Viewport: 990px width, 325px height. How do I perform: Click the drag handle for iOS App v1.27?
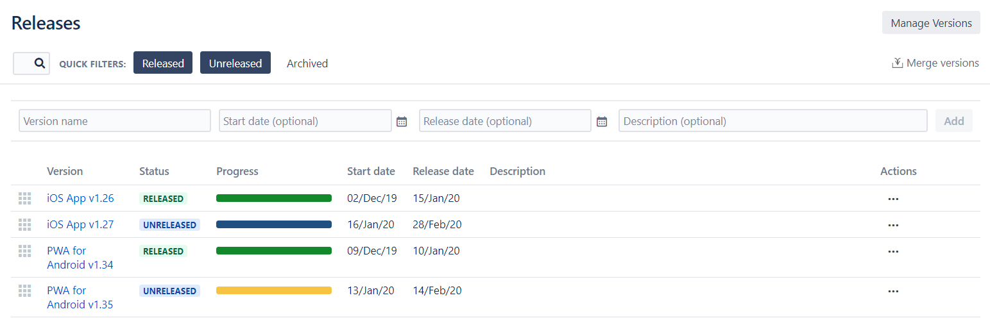[25, 225]
